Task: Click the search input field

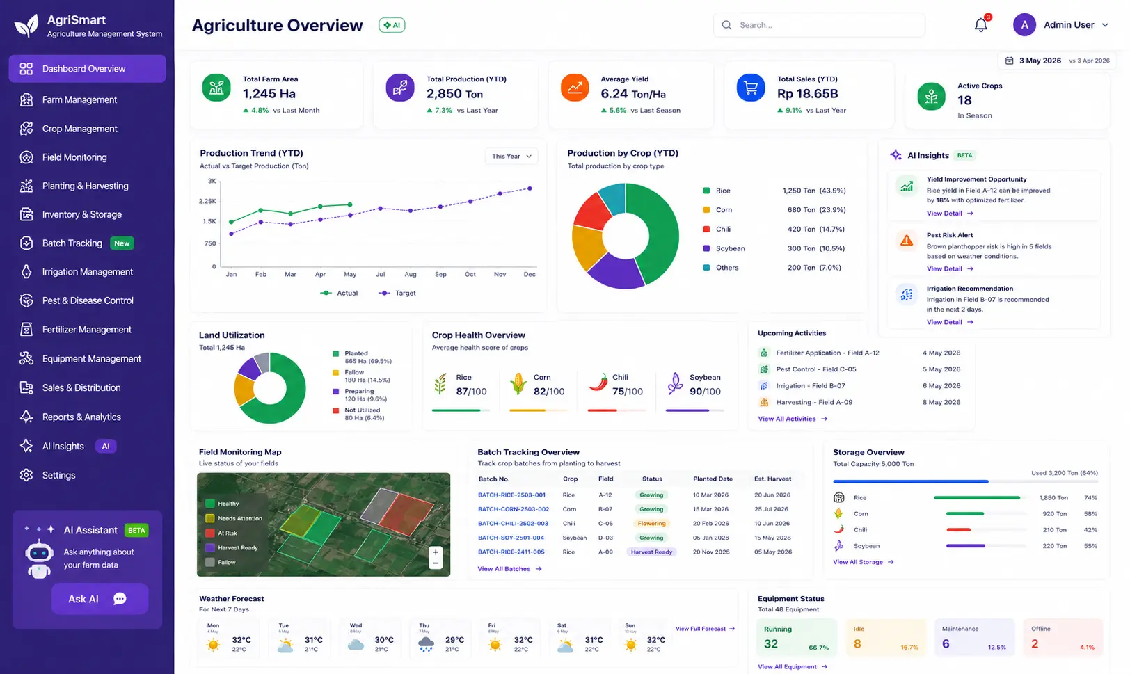Action: [819, 25]
